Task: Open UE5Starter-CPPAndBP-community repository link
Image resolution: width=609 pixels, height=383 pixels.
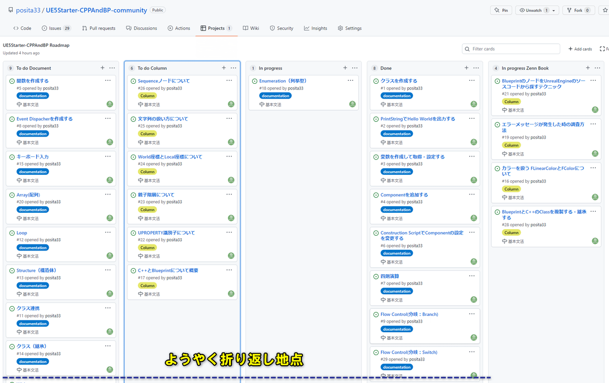Action: pos(96,10)
